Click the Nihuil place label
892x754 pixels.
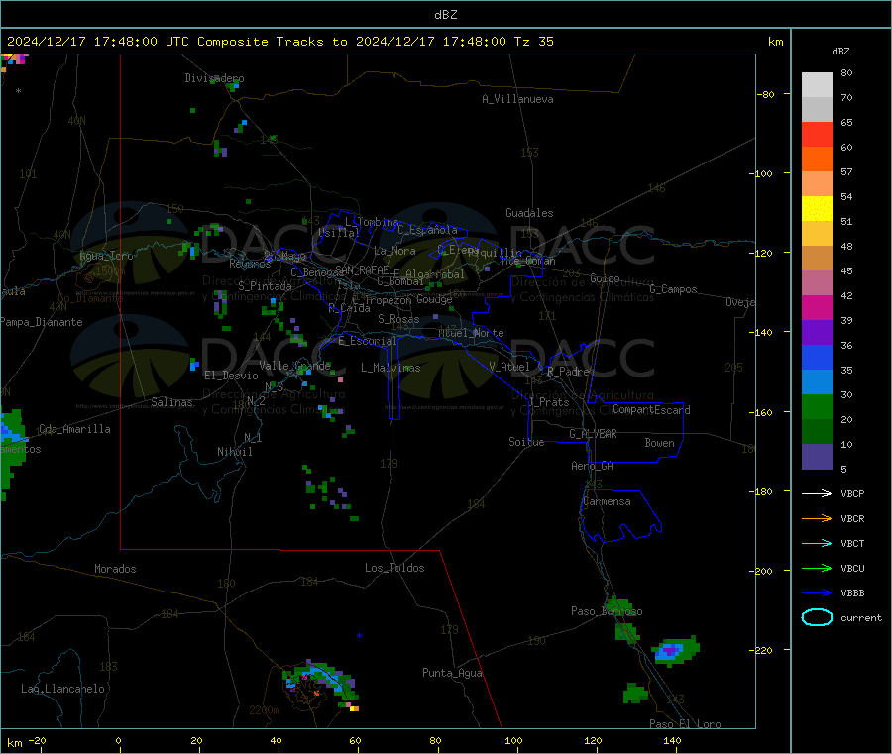pyautogui.click(x=234, y=452)
